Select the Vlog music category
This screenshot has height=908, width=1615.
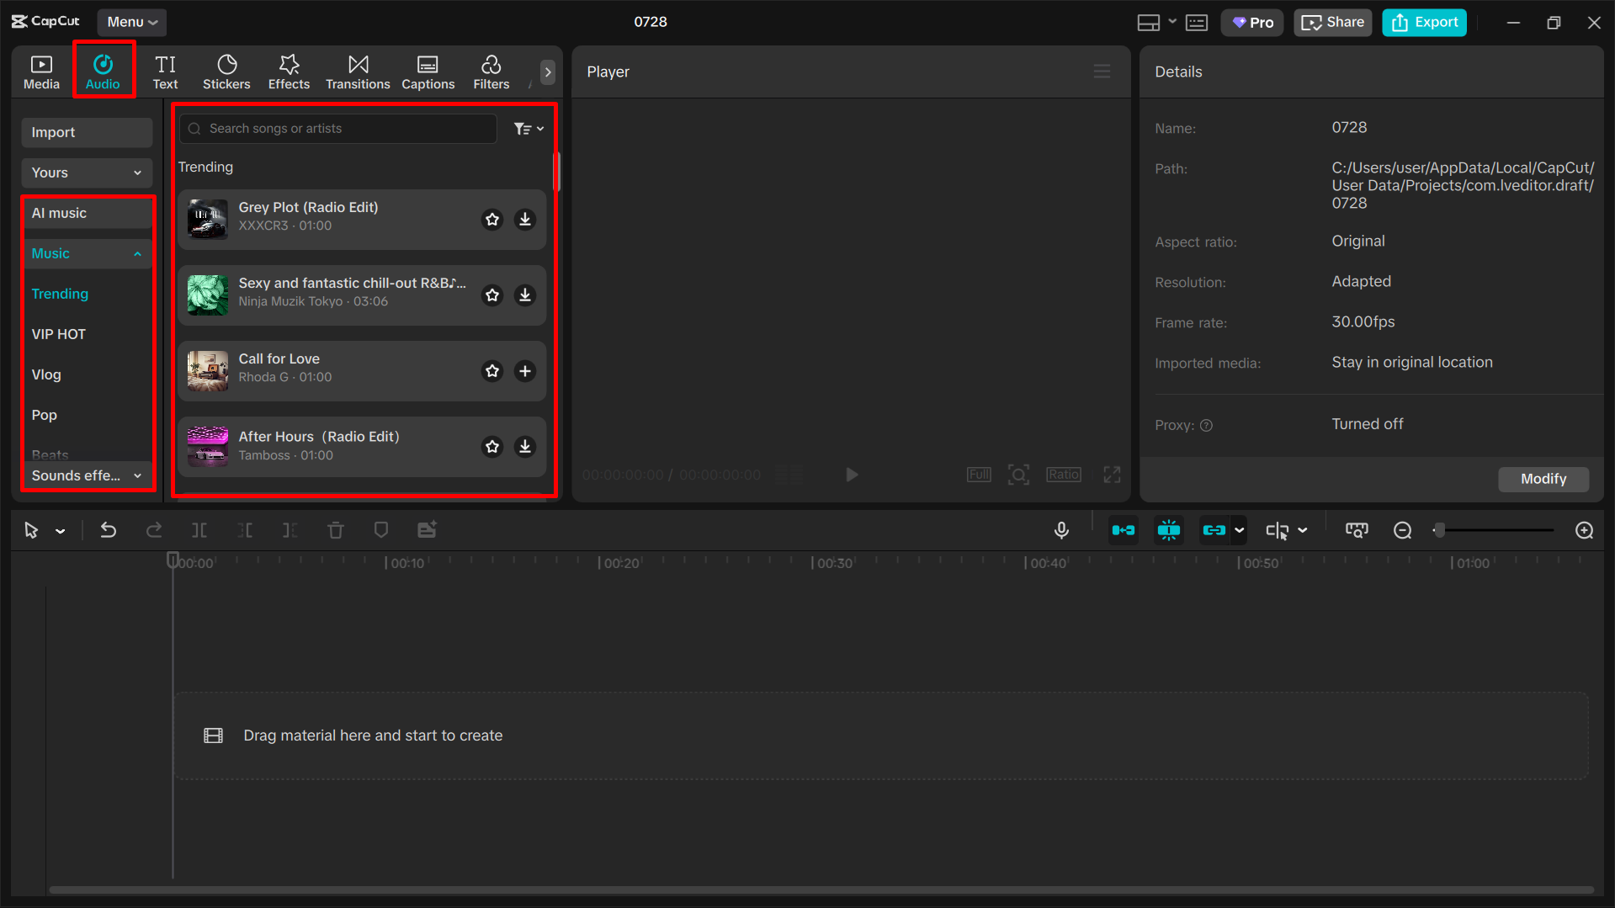(x=46, y=374)
